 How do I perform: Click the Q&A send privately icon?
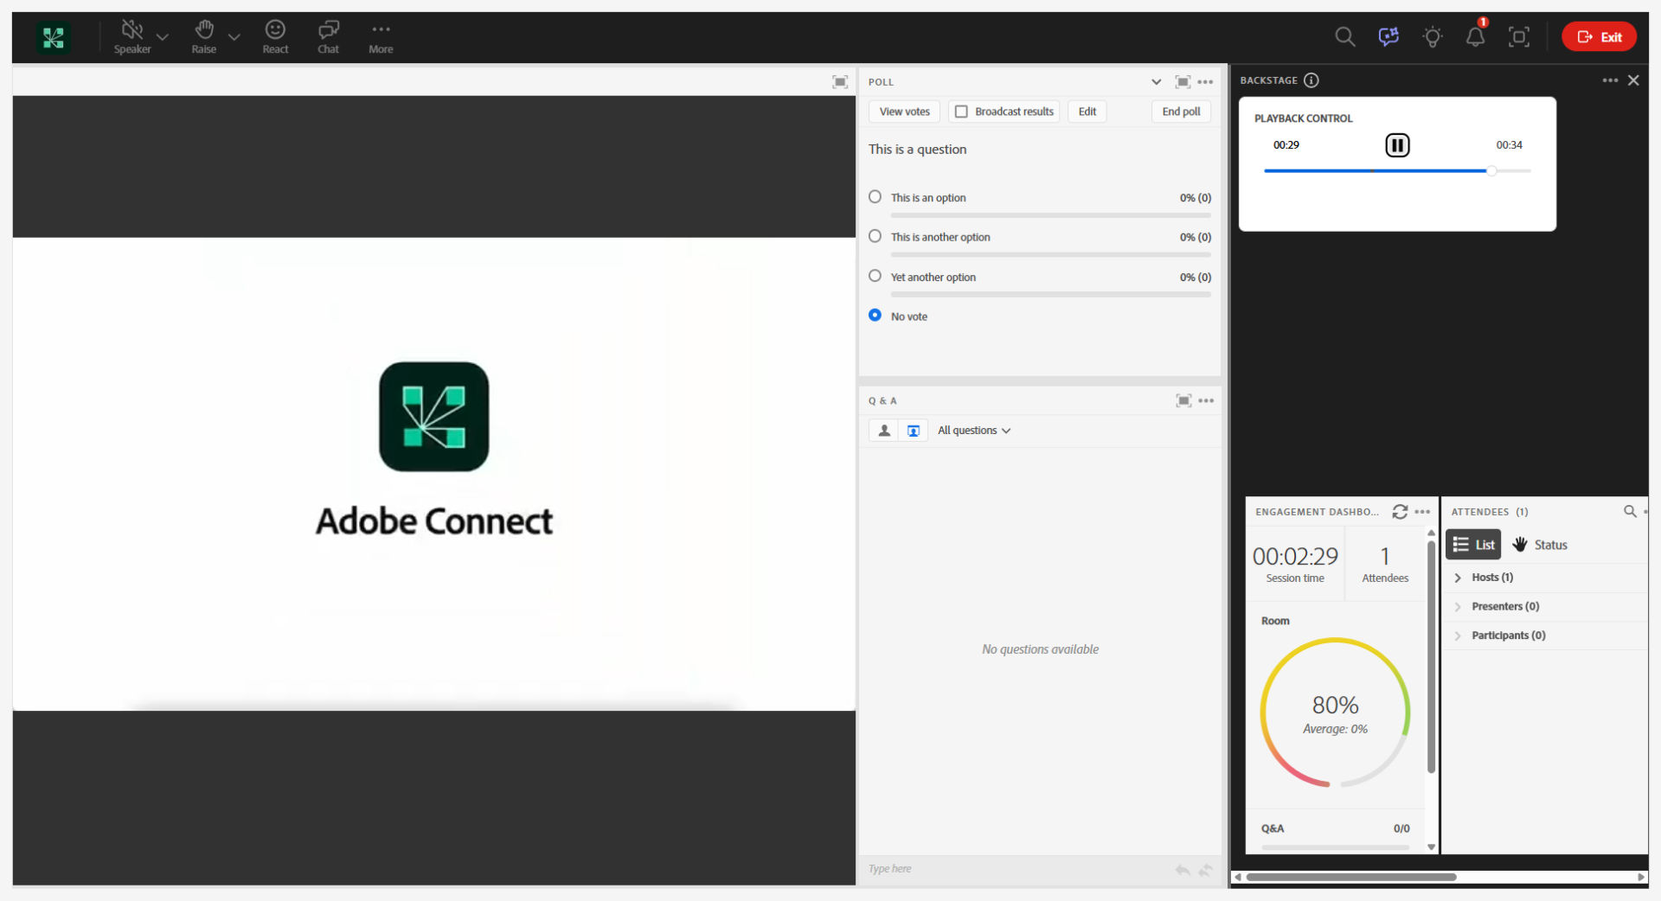pyautogui.click(x=1183, y=870)
